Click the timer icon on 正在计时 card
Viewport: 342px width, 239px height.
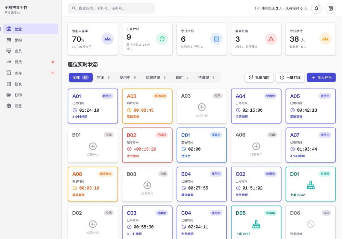[162, 39]
